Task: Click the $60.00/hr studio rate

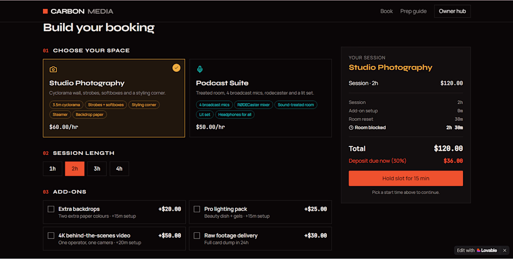Action: coord(64,127)
